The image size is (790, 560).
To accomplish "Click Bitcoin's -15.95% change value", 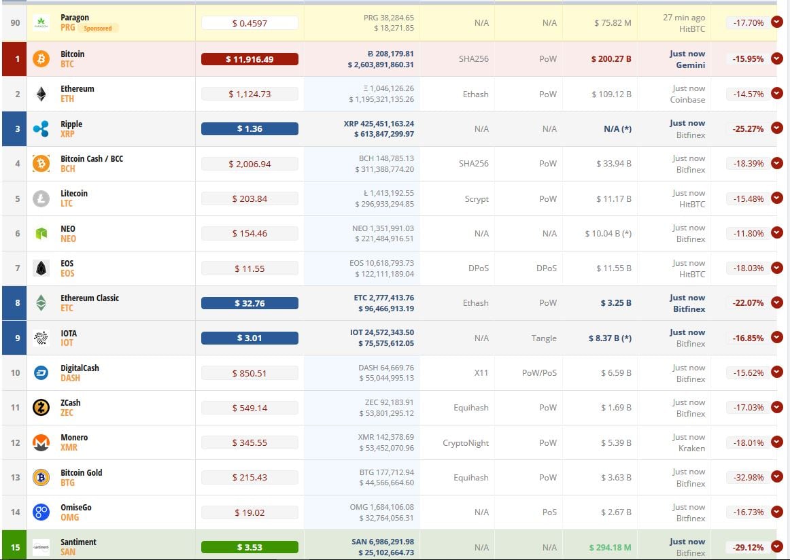I will (748, 59).
